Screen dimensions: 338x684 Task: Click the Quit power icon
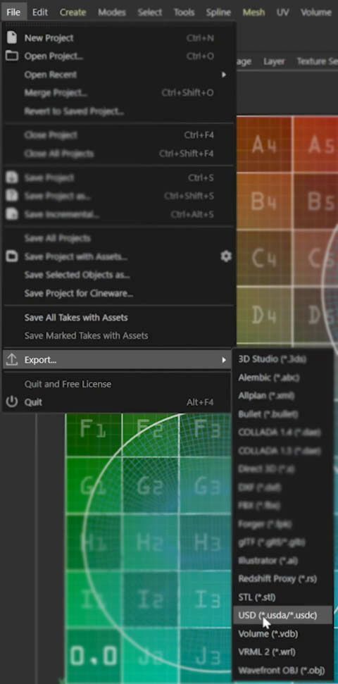[x=12, y=402]
